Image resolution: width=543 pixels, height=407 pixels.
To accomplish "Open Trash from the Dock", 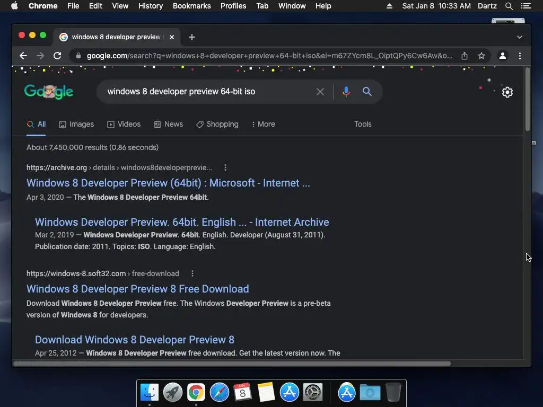I will point(393,393).
